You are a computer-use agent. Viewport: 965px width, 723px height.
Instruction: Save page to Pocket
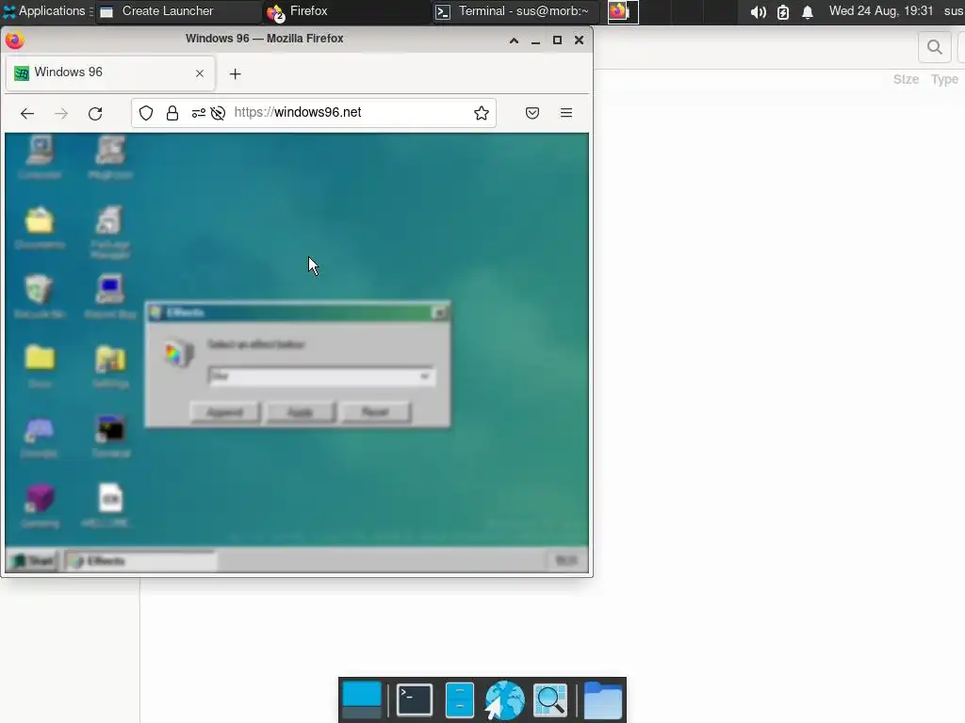[x=532, y=113]
